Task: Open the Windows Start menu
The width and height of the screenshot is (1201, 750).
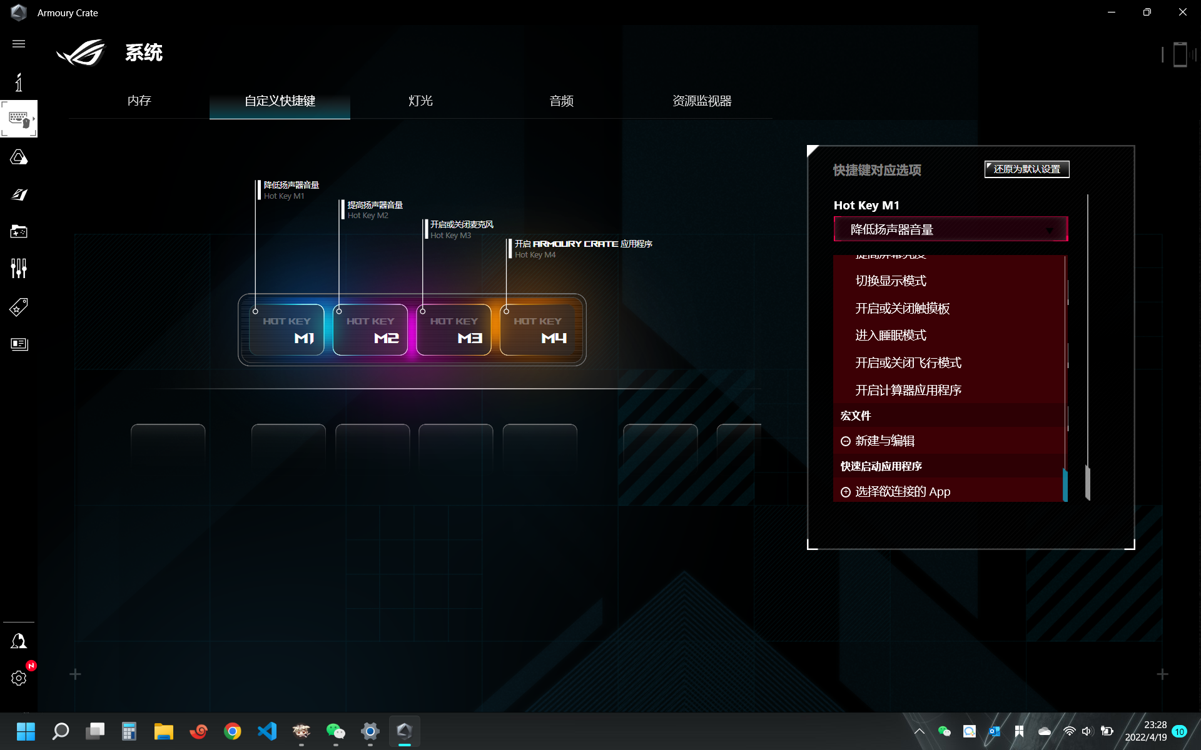Action: 26,731
